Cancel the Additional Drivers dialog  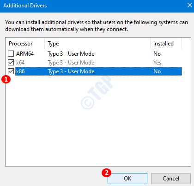171,179
